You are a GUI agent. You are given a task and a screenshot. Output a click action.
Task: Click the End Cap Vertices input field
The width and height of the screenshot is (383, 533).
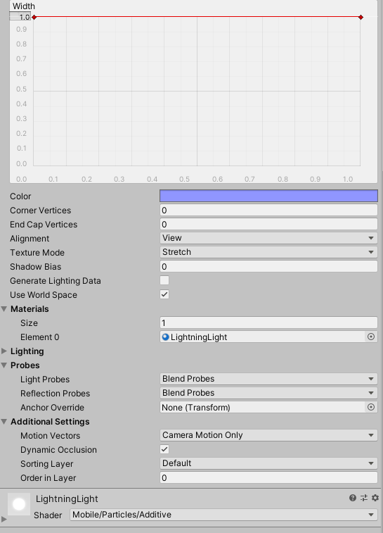(x=268, y=224)
